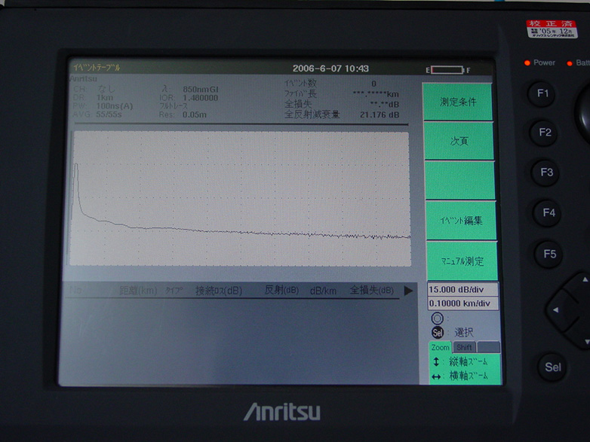Go to next page with 次頁
The image size is (590, 442).
(459, 142)
